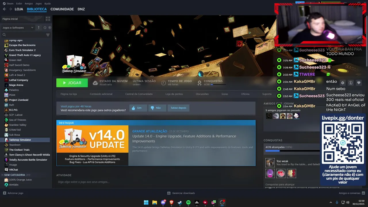Open the Amigos menu
Screen dimensions: 368x207
point(29,3)
